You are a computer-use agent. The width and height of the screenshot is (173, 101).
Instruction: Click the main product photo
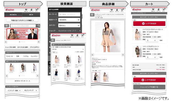(x=108, y=37)
